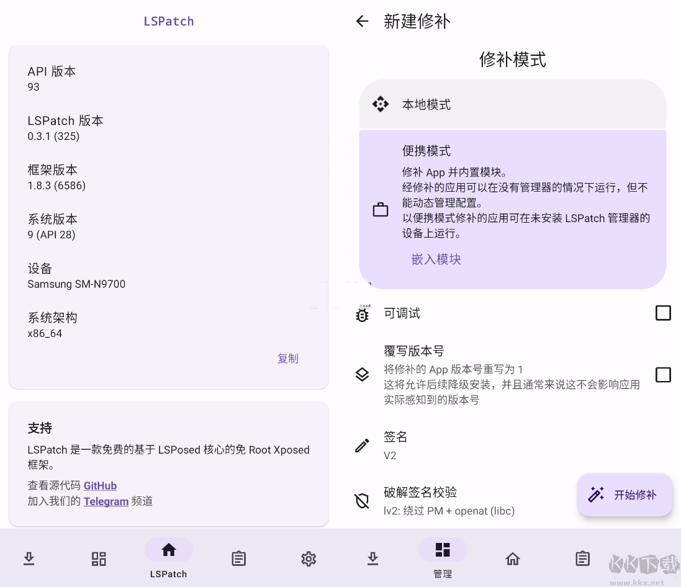Start patching with 开始修补 button
Viewport: 681px width, 587px height.
pos(625,495)
